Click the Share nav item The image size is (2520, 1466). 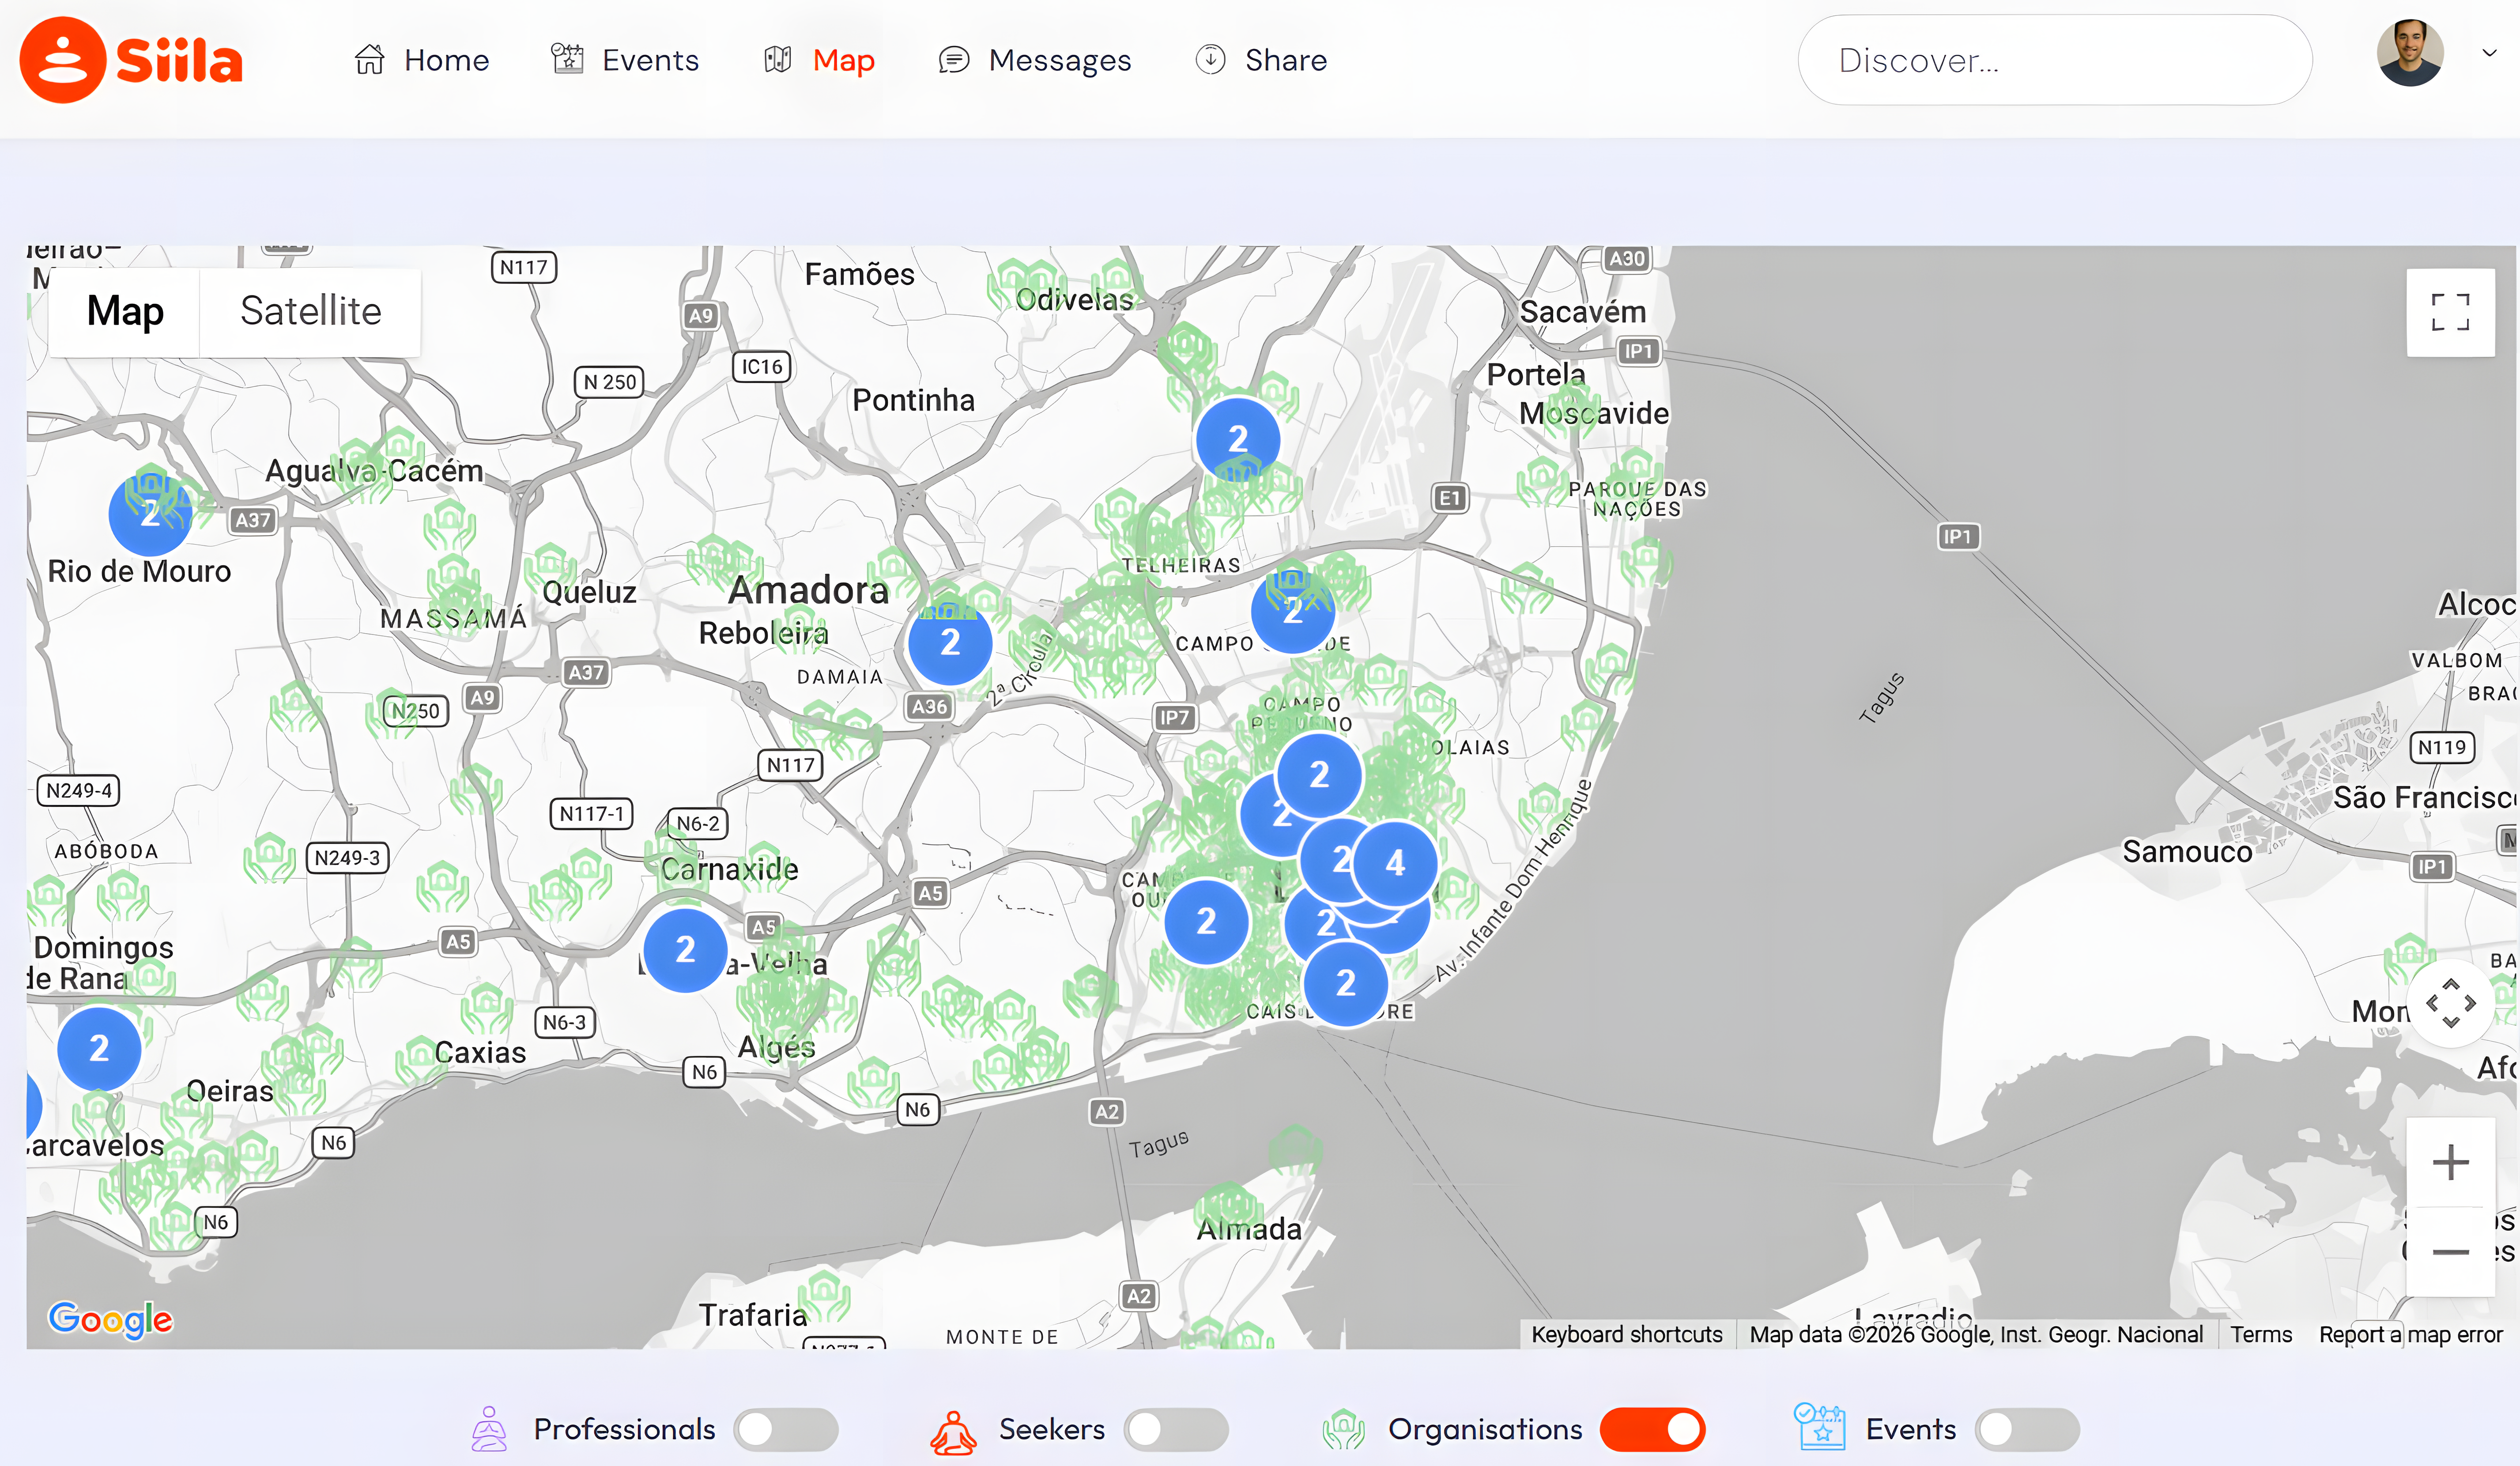(1261, 60)
